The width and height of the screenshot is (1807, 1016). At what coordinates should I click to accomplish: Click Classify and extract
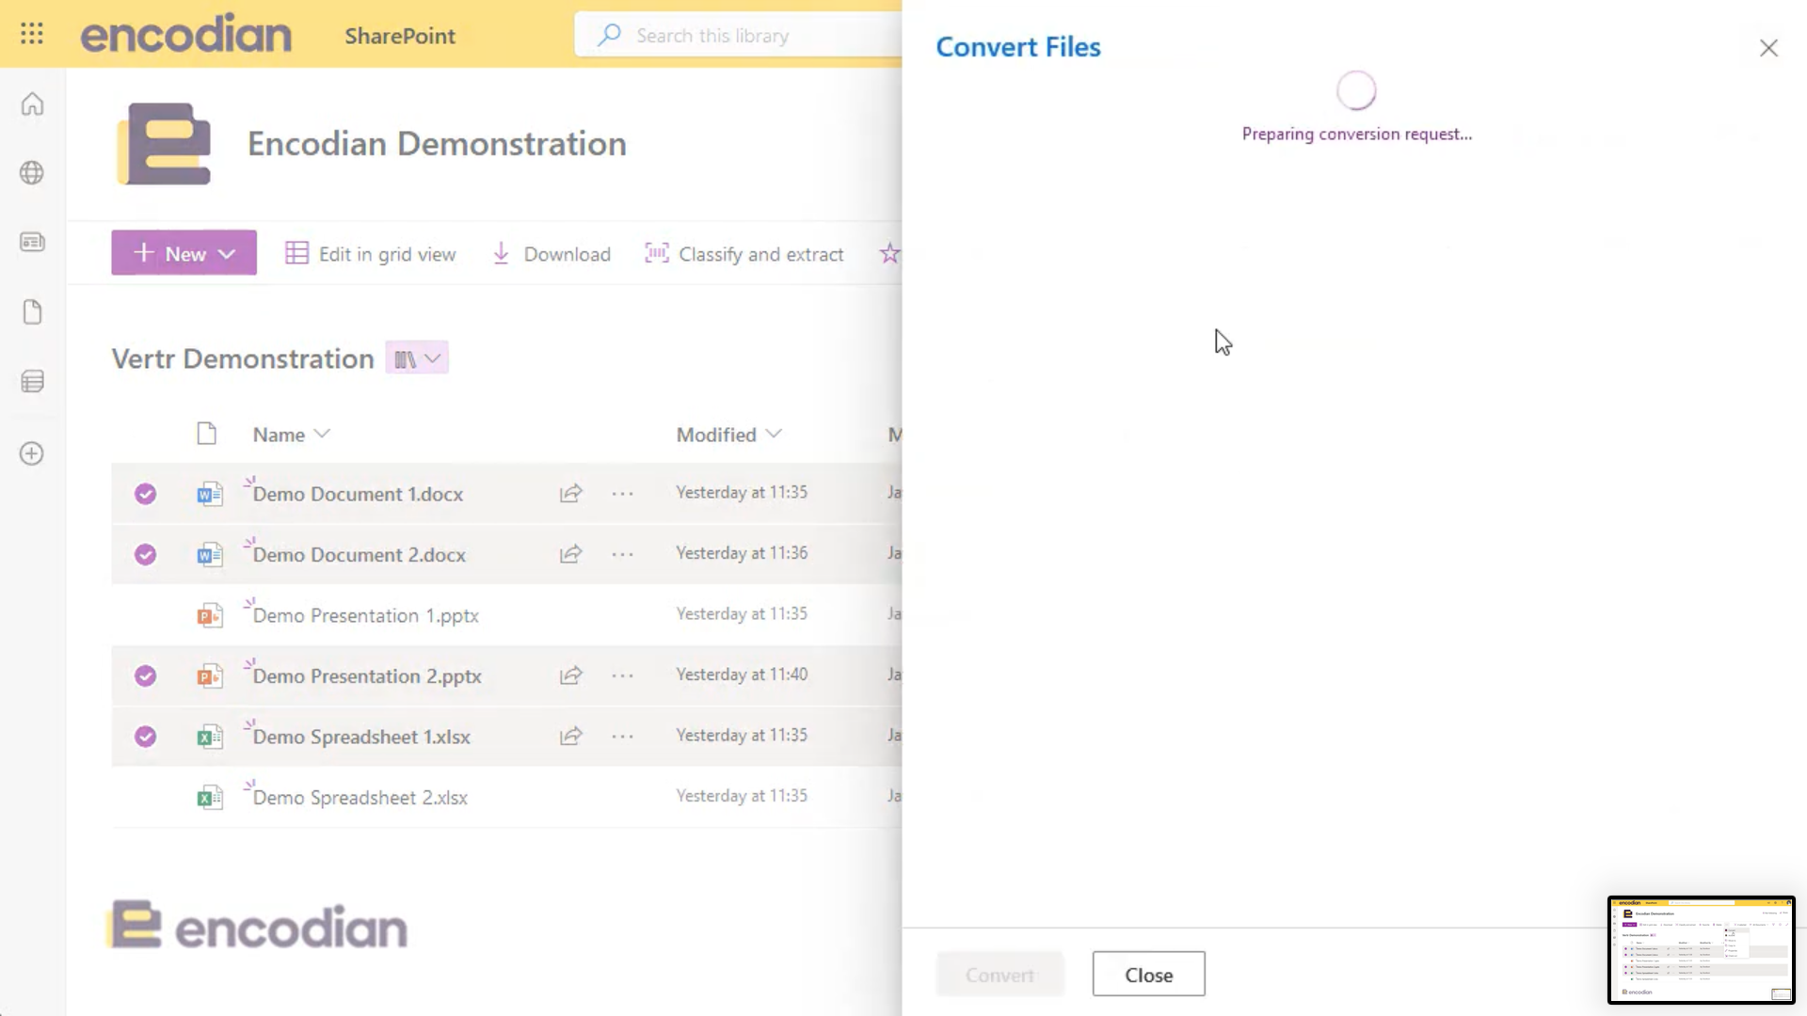coord(744,254)
